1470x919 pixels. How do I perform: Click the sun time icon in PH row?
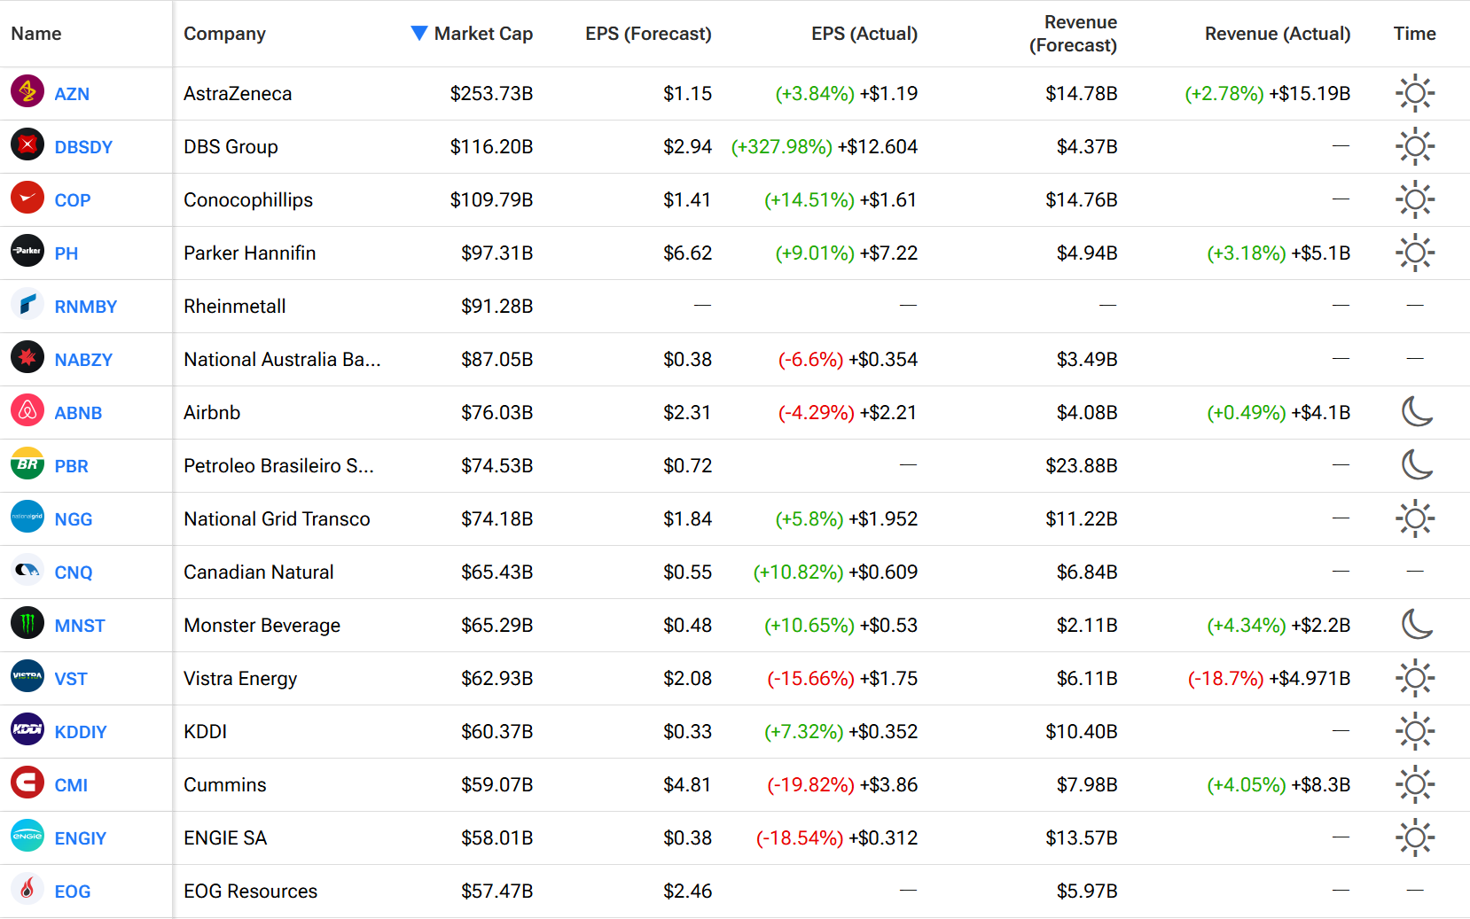click(x=1415, y=253)
